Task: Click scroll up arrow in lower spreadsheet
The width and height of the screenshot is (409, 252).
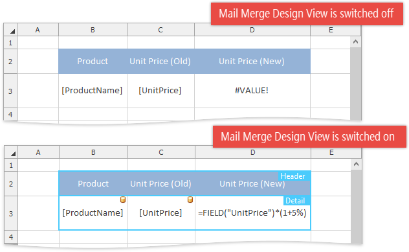Action: tap(356, 165)
